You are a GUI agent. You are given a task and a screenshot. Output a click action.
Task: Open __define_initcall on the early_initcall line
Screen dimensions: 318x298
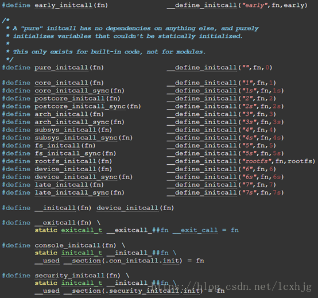pos(202,5)
